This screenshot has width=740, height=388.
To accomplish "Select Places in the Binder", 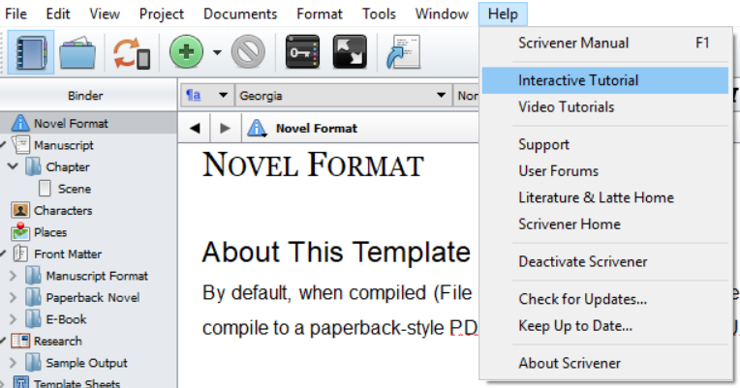I will (50, 232).
